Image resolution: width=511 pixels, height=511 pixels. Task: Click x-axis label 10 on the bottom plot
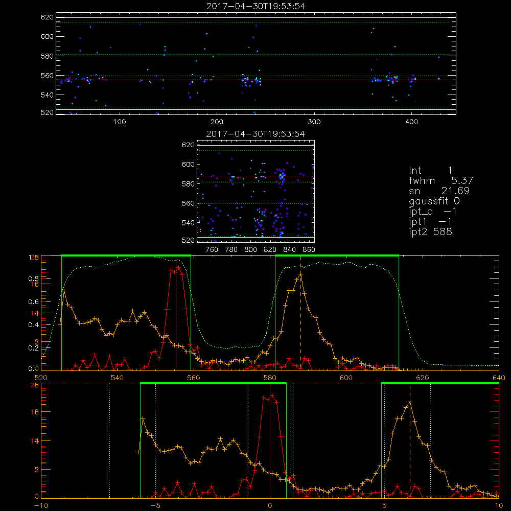click(x=499, y=506)
